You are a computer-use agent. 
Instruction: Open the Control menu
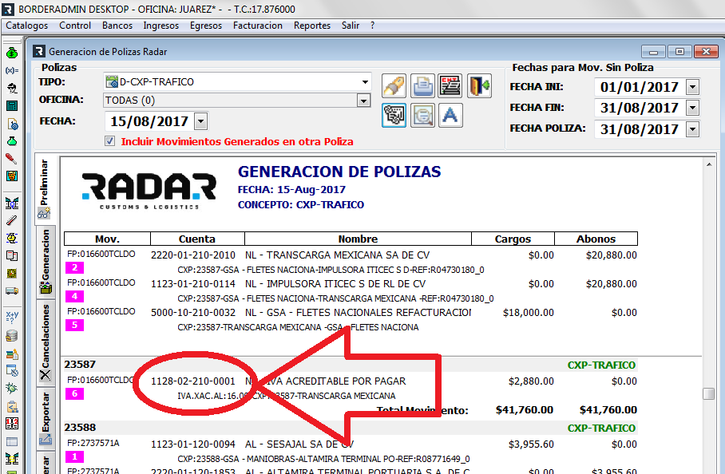[x=75, y=26]
